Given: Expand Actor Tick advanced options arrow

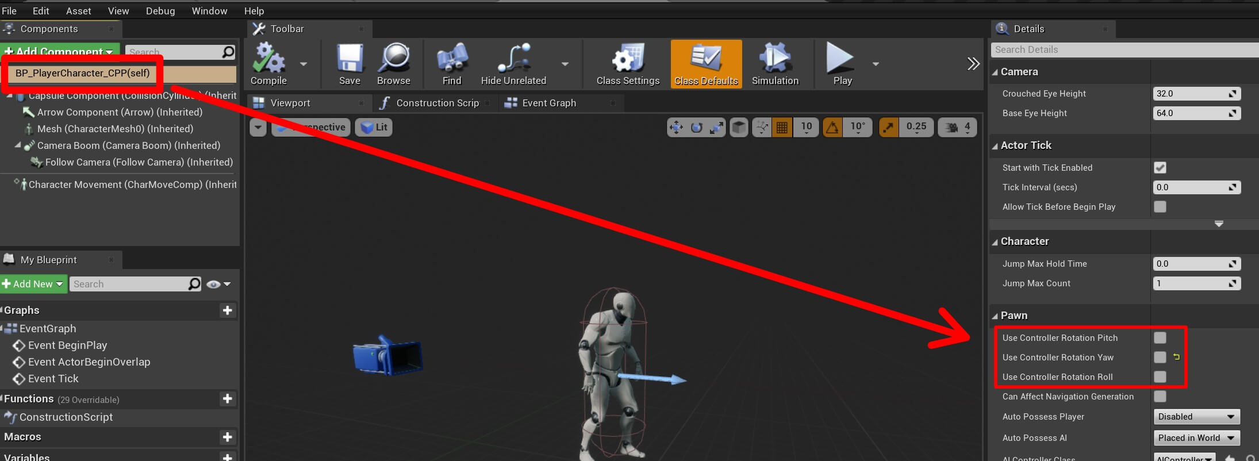Looking at the screenshot, I should (1219, 224).
